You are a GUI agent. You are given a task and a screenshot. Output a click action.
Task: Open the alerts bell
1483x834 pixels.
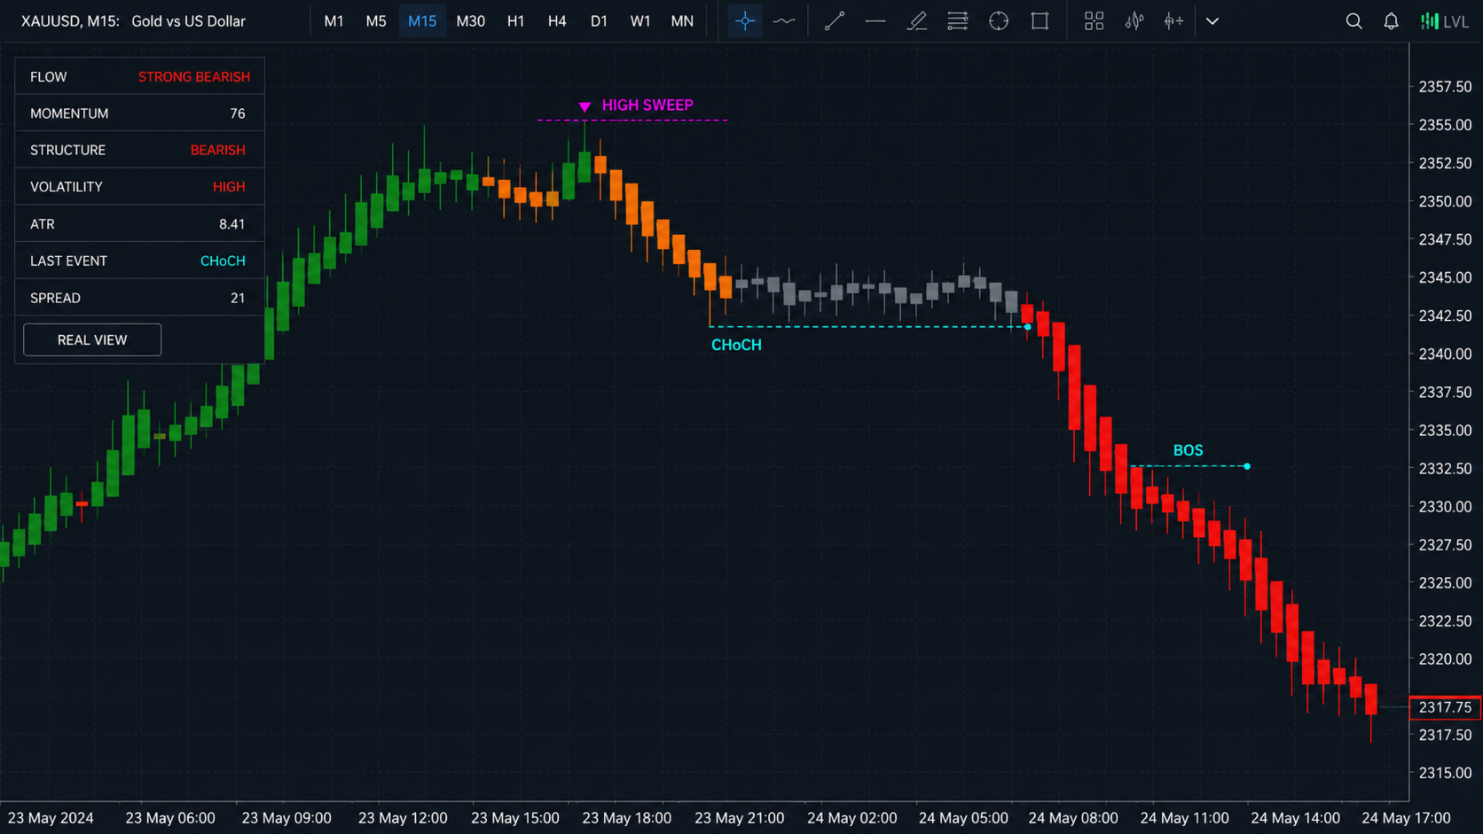[1391, 21]
